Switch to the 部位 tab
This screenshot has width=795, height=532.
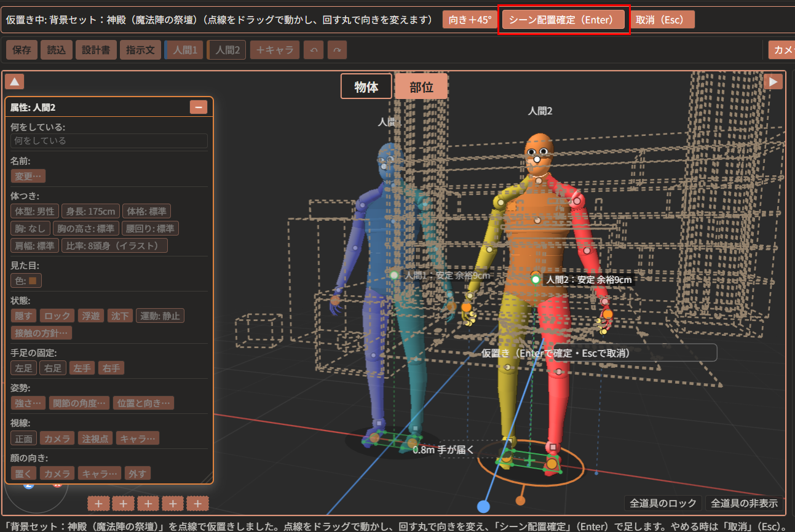pos(421,87)
